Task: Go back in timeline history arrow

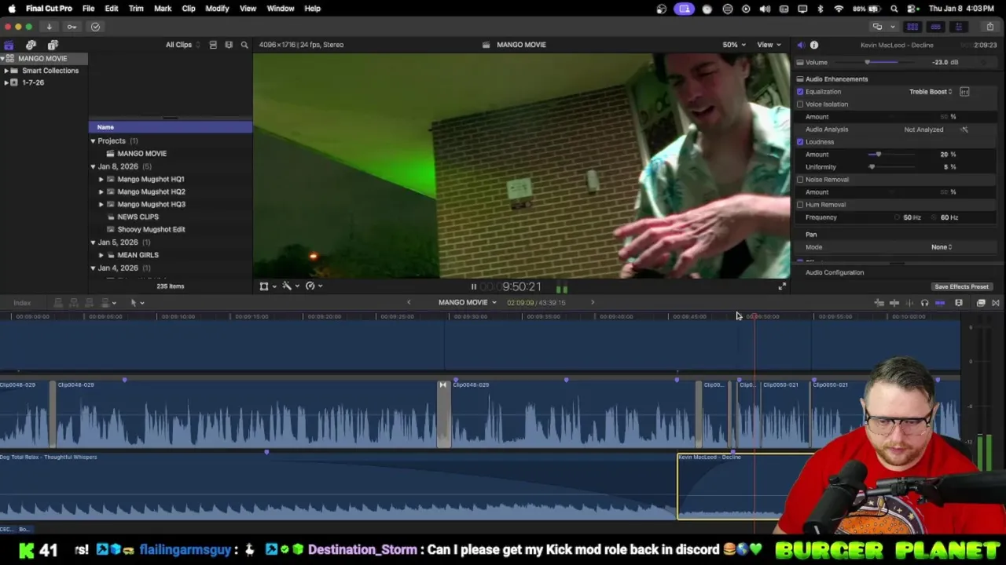Action: pyautogui.click(x=409, y=302)
